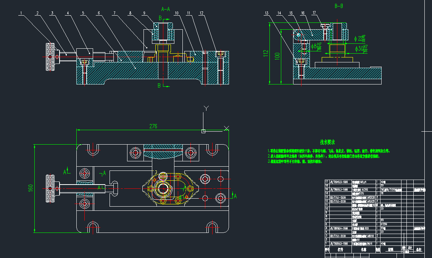The width and height of the screenshot is (432, 258).
Task: Select the 112 vertical dimension in B-B view
Action: click(x=266, y=53)
